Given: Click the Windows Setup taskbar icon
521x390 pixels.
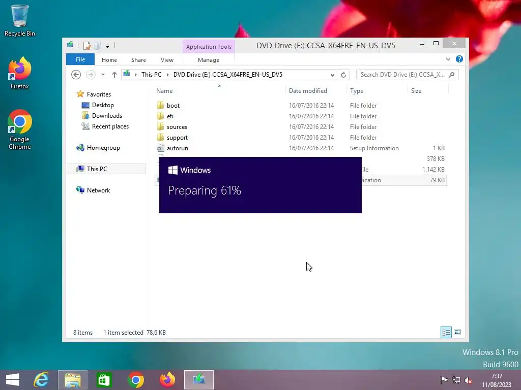Looking at the screenshot, I should coord(199,380).
